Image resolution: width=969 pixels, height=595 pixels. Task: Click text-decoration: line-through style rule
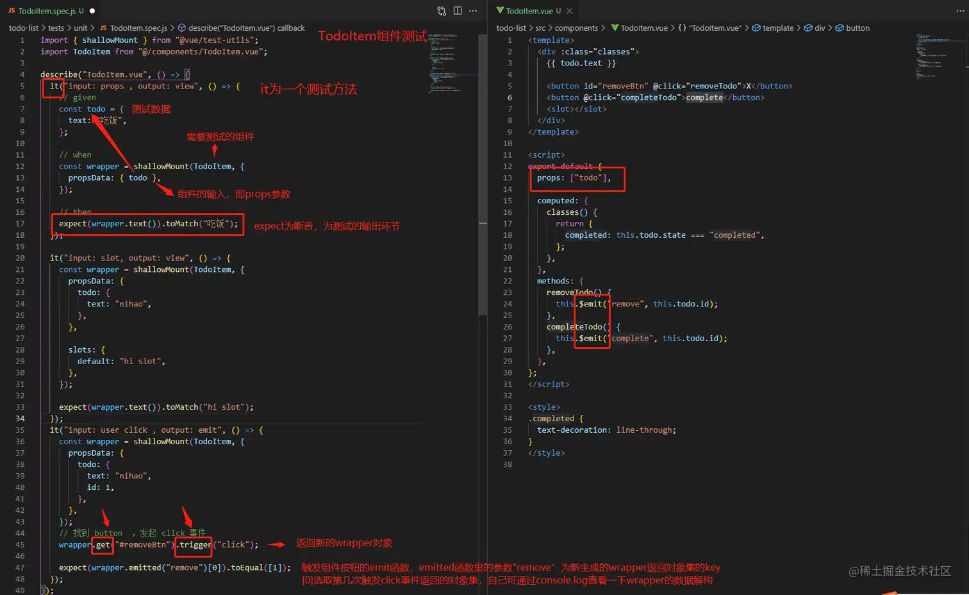pyautogui.click(x=606, y=430)
